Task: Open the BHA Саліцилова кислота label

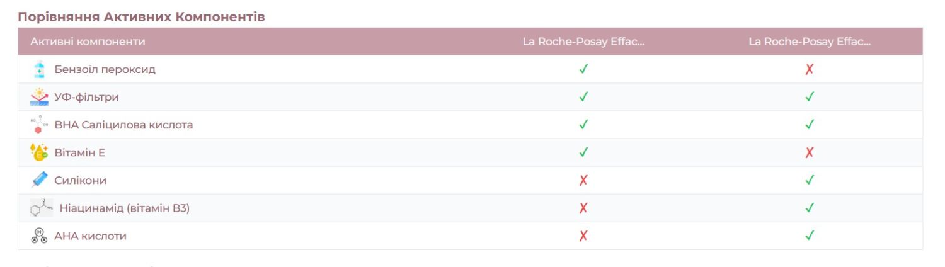Action: click(123, 125)
